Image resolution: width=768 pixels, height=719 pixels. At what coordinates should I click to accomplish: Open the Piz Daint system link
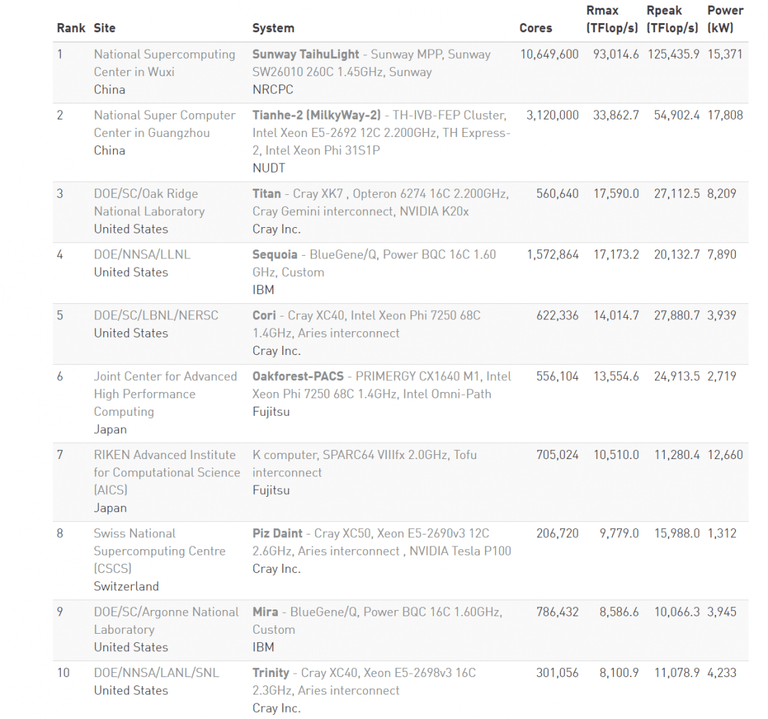pyautogui.click(x=381, y=542)
